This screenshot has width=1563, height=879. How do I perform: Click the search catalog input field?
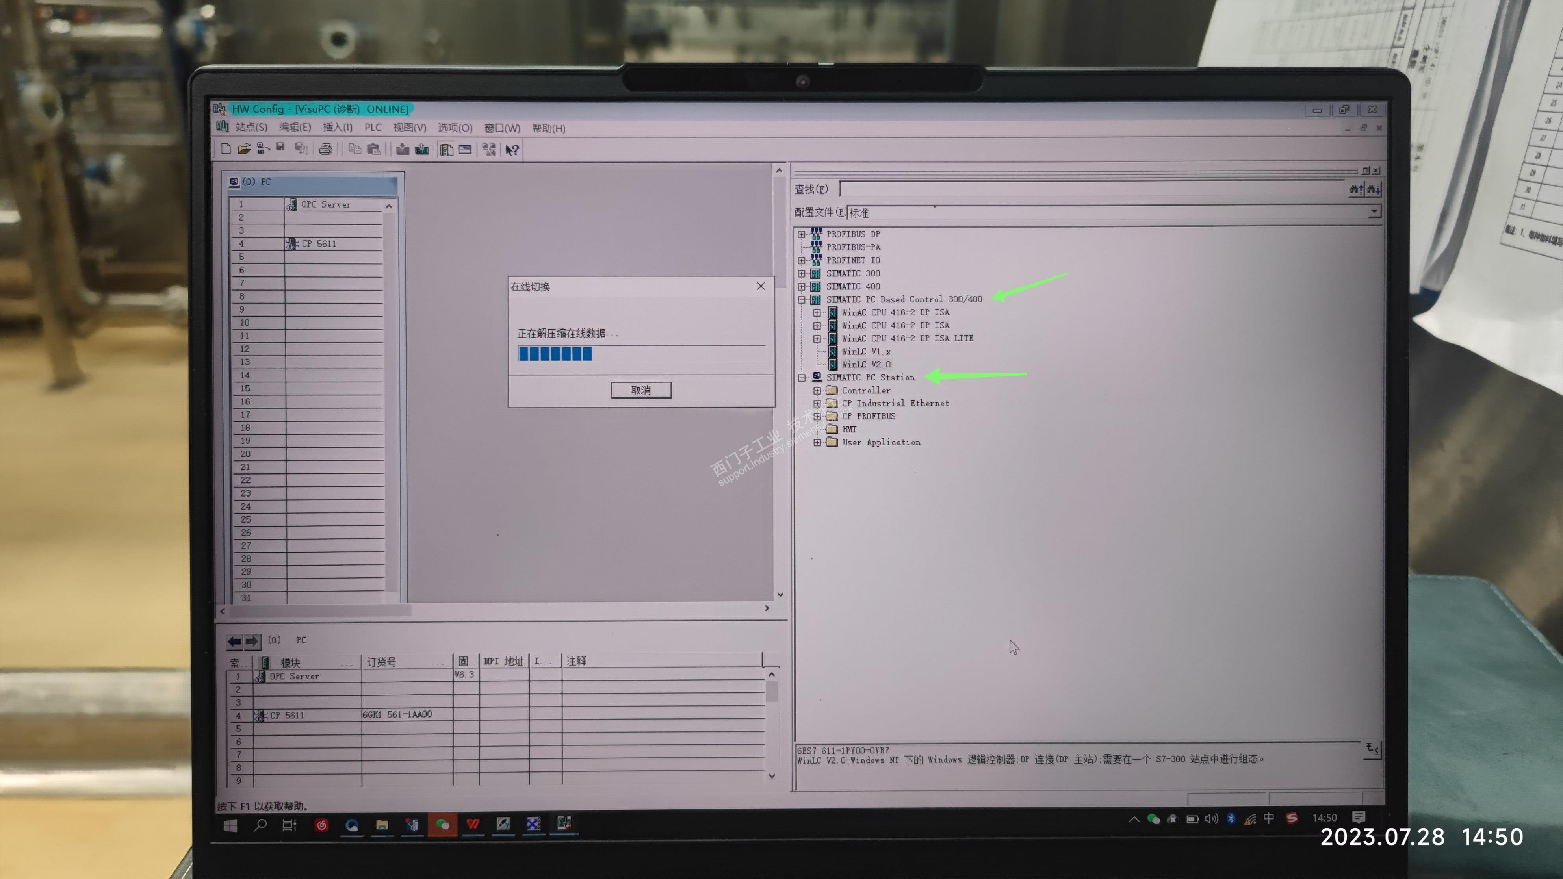1092,189
